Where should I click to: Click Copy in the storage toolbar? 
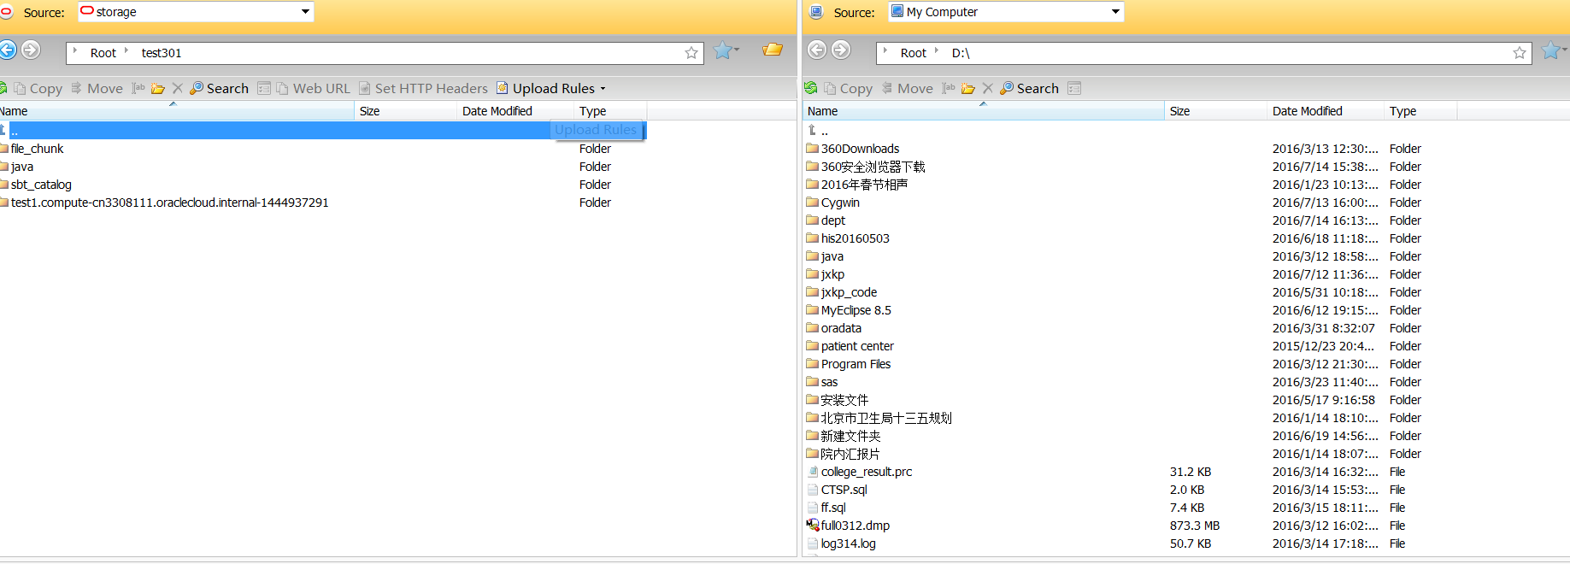coord(38,88)
